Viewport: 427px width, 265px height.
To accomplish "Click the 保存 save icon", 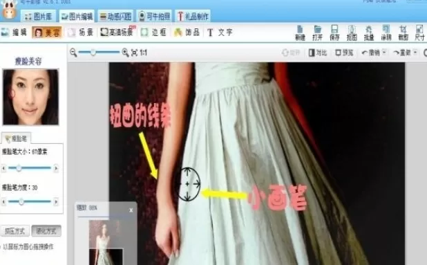I will [x=334, y=33].
